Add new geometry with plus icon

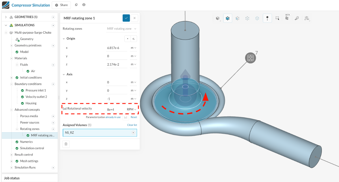click(53, 17)
